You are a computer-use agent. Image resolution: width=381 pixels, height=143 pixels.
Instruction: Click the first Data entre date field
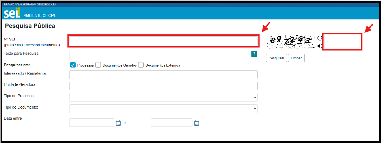[x=92, y=123]
